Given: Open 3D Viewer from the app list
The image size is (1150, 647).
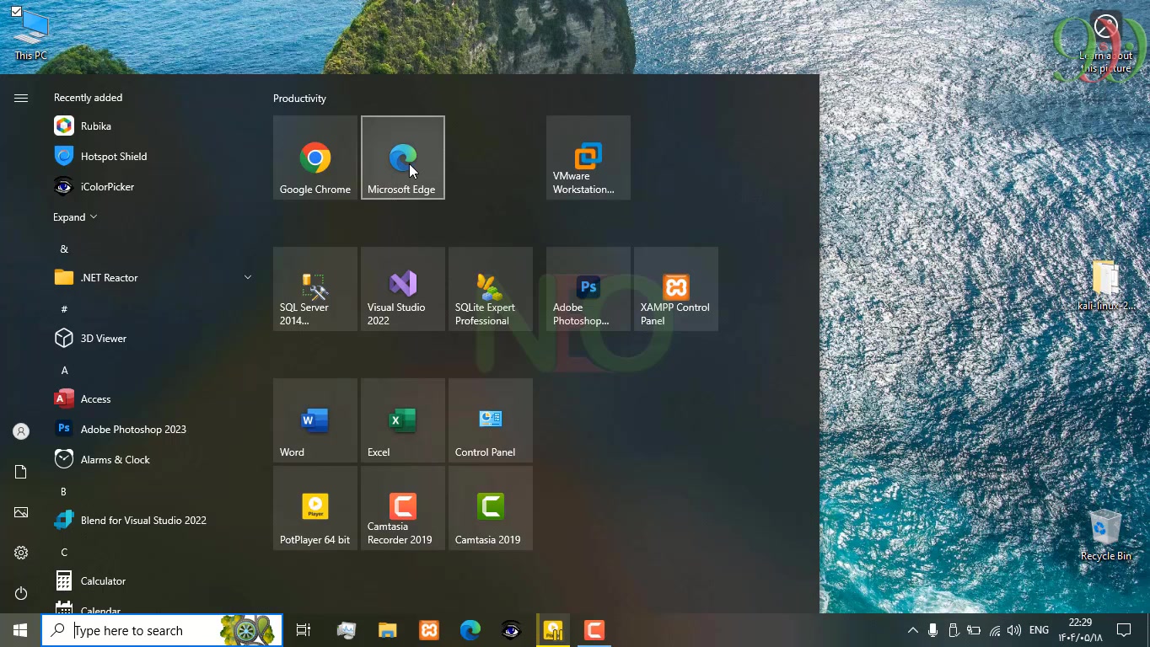Looking at the screenshot, I should point(152,339).
